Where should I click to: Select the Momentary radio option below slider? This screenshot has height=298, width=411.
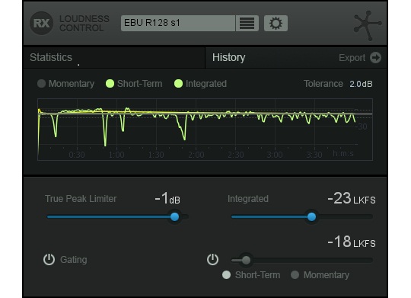295,275
